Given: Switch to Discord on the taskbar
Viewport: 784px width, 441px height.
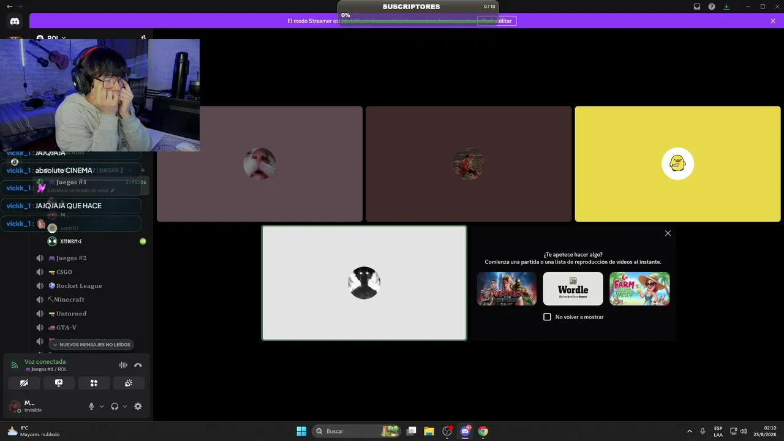Looking at the screenshot, I should pyautogui.click(x=465, y=431).
